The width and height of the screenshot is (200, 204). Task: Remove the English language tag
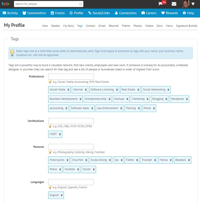[62, 195]
